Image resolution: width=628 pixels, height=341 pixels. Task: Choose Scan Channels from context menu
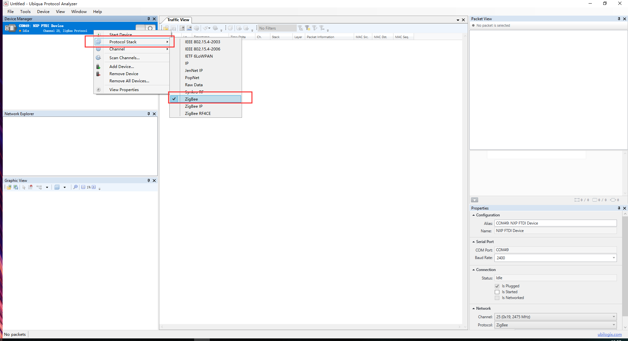pos(124,58)
